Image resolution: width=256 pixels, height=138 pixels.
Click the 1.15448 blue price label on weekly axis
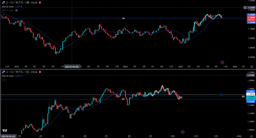[x=251, y=22]
